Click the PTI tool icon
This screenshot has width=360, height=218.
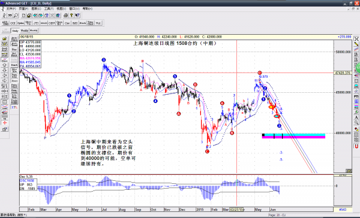click(356, 96)
